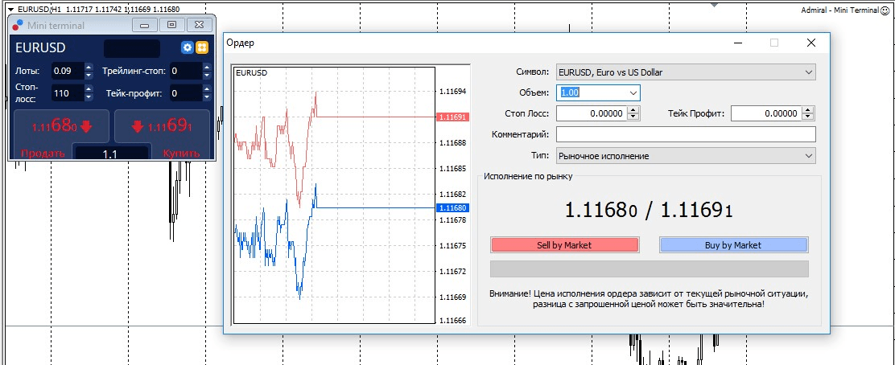895x365 pixels.
Task: Click the blue bid price label 1.11680
Action: pos(452,208)
